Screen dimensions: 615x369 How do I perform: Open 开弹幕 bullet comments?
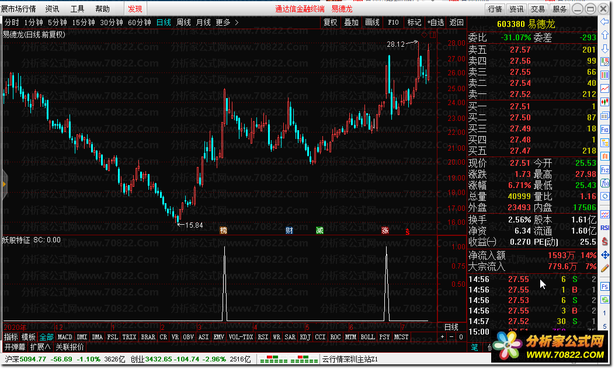(x=15, y=347)
